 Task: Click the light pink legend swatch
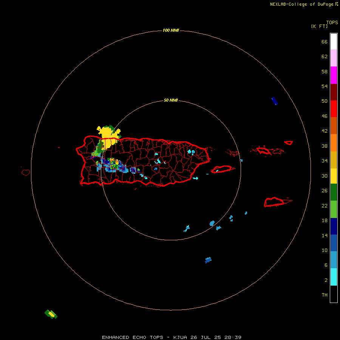pyautogui.click(x=334, y=58)
